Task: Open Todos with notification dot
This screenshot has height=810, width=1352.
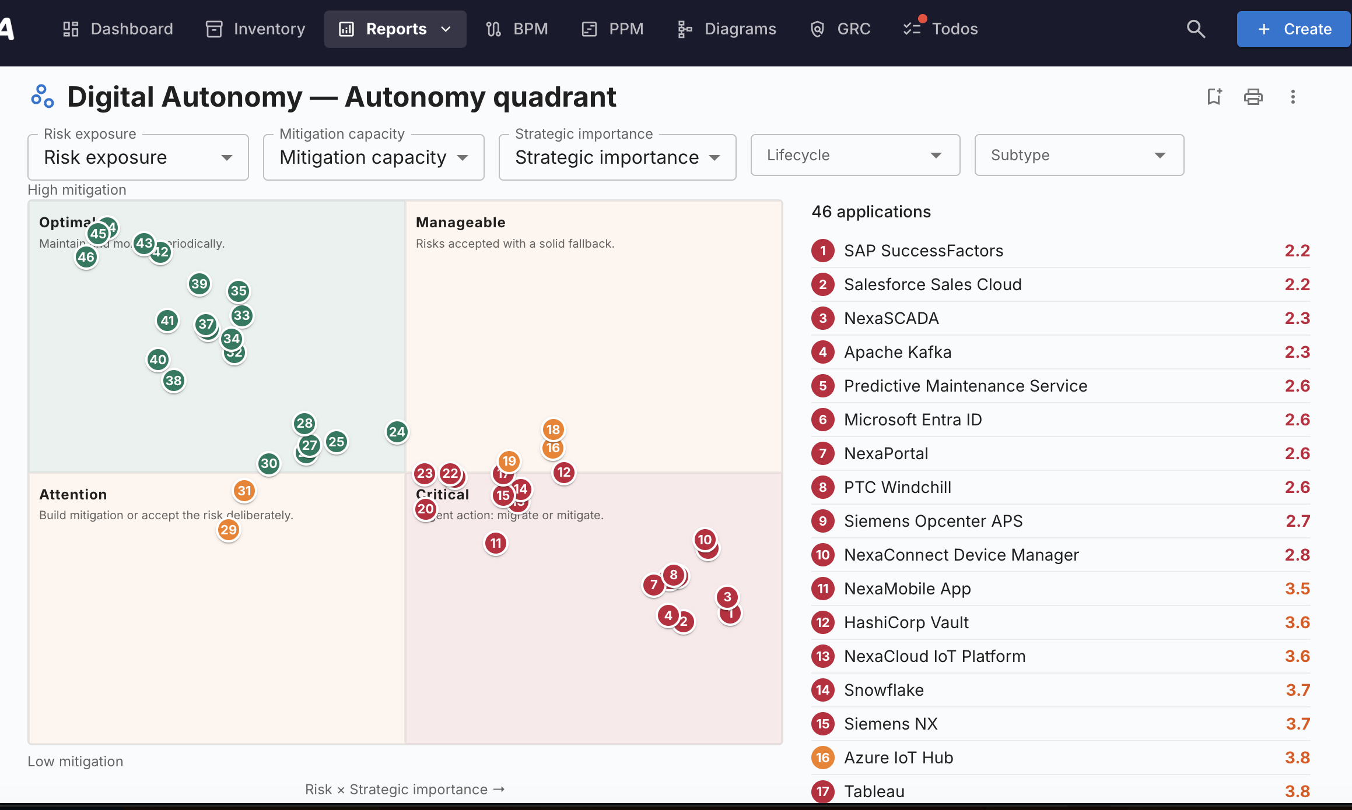Action: 940,29
